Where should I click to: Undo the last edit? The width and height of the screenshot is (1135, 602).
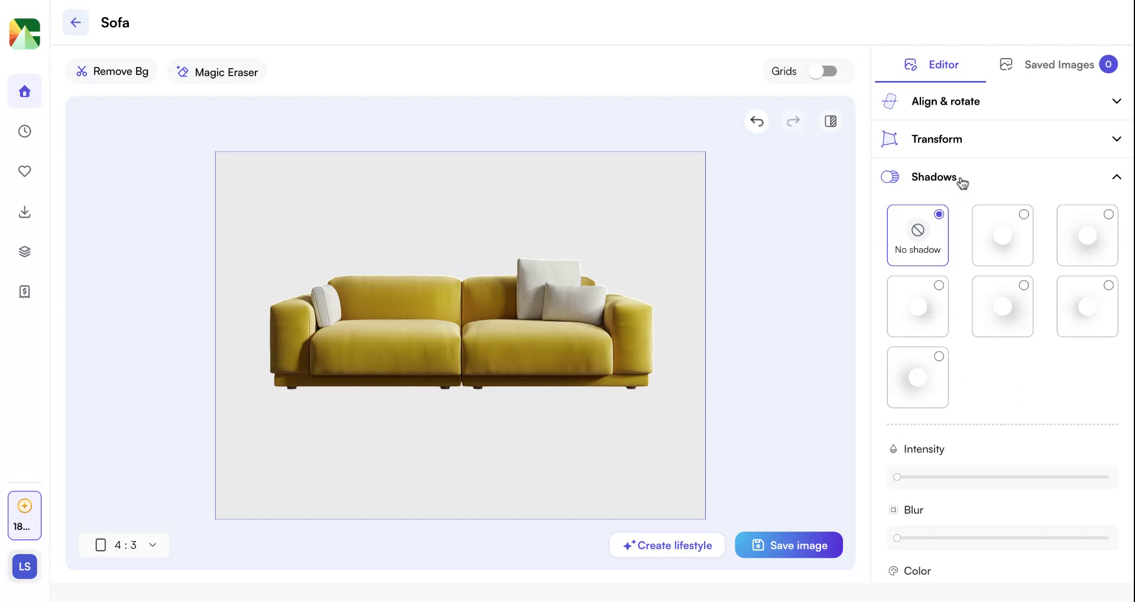tap(757, 121)
